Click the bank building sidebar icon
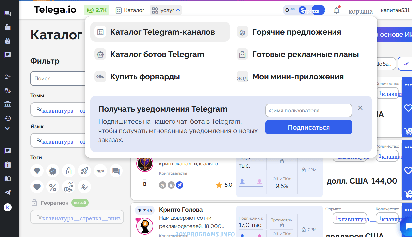The width and height of the screenshot is (412, 237). (x=7, y=104)
